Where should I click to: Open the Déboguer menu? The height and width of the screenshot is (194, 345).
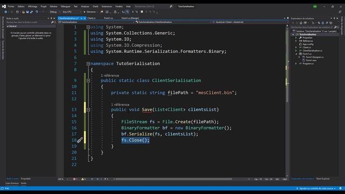coord(65,6)
